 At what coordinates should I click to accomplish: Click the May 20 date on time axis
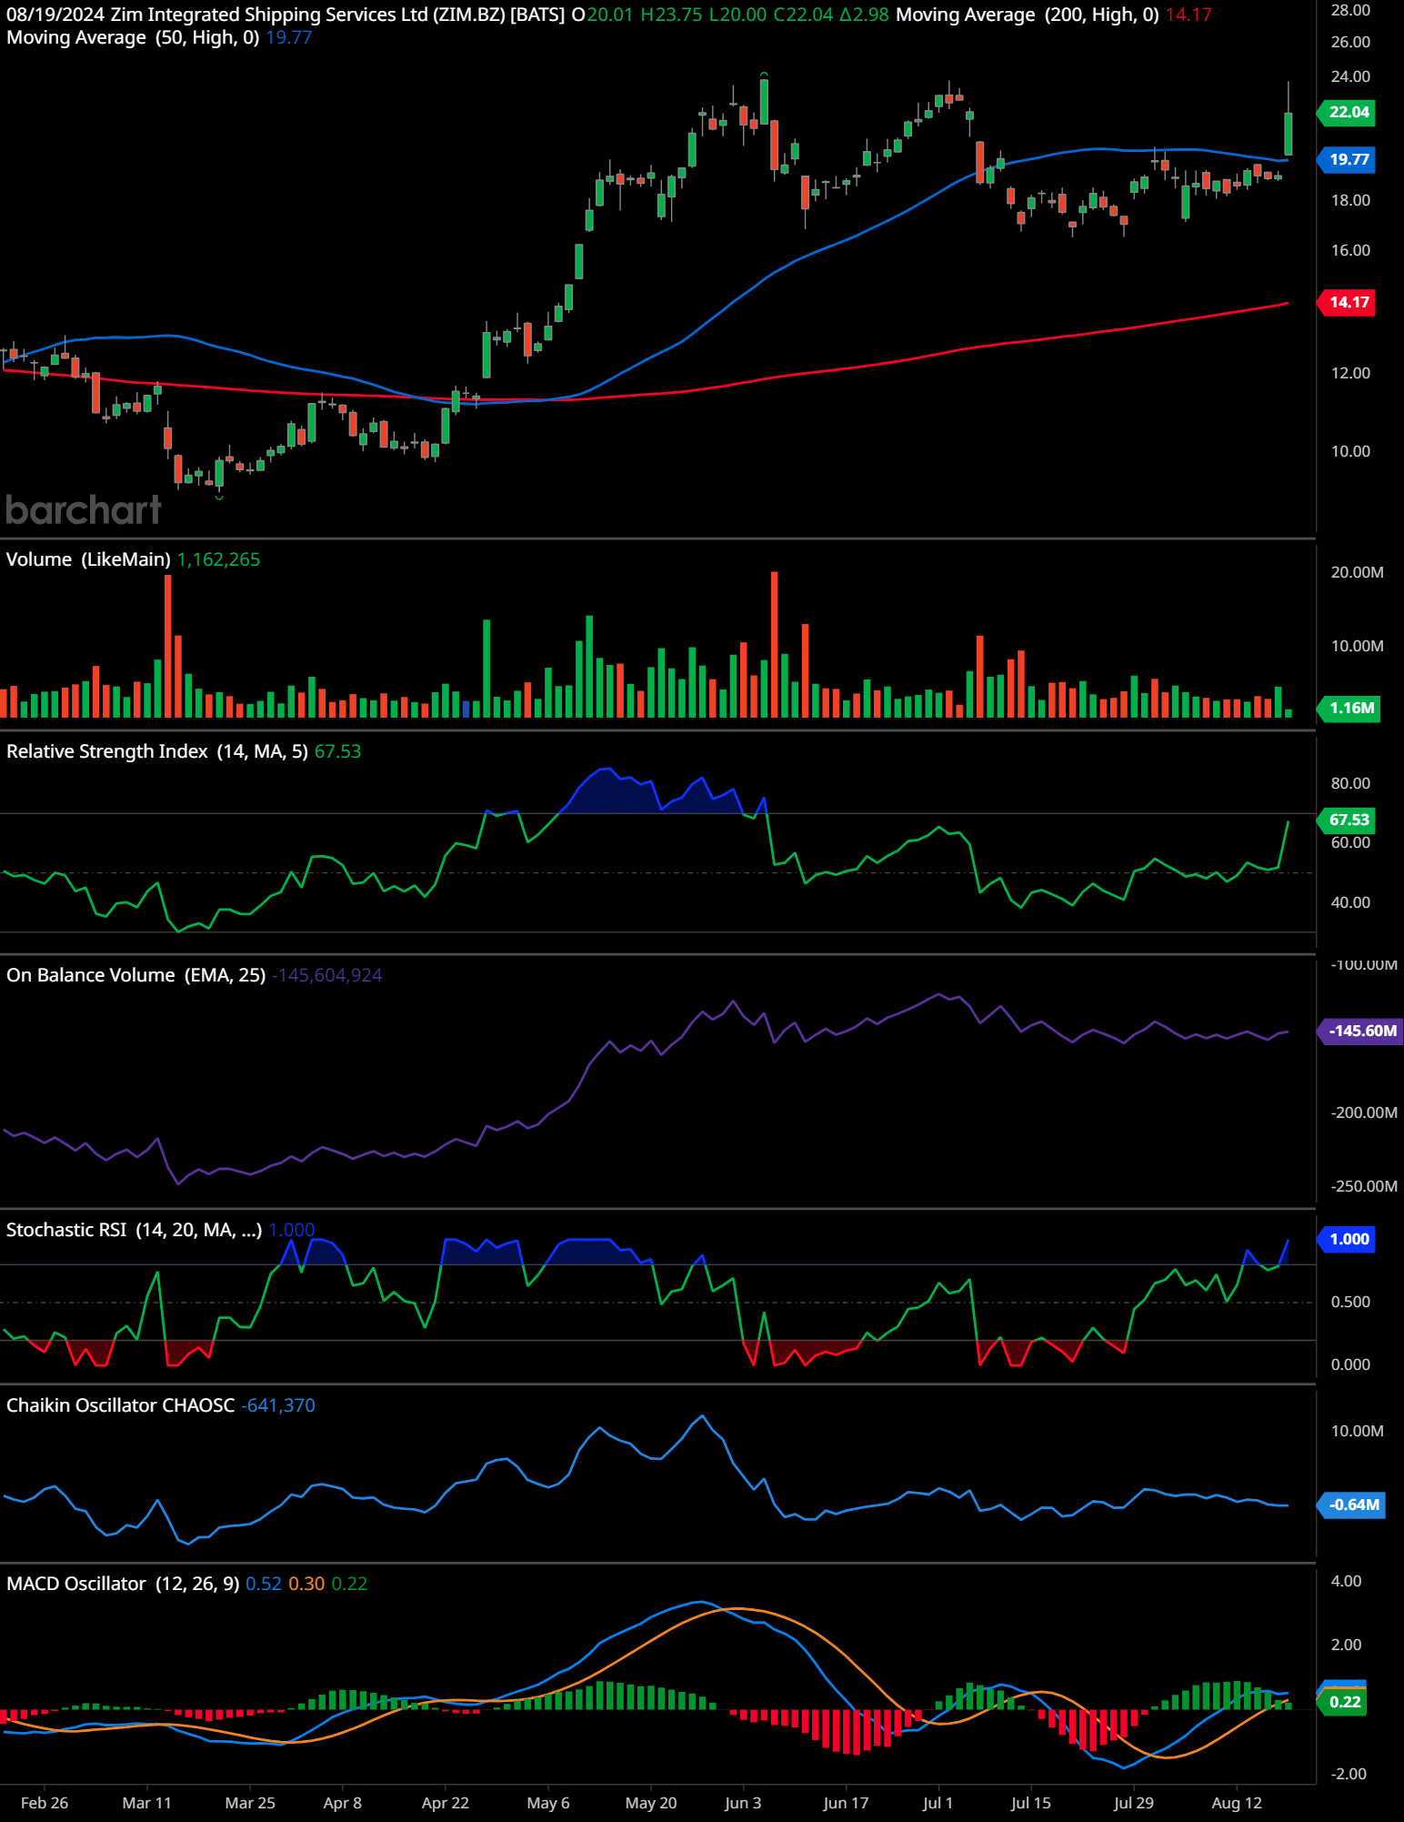(x=651, y=1803)
